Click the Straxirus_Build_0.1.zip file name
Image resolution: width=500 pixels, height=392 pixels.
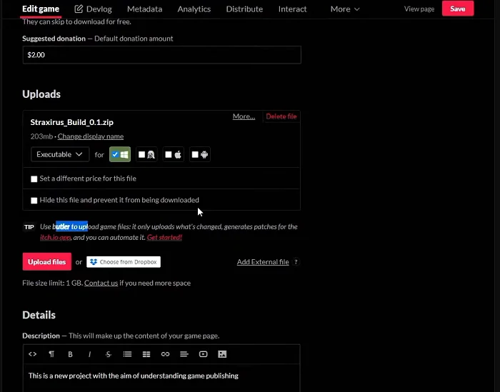[x=71, y=122]
